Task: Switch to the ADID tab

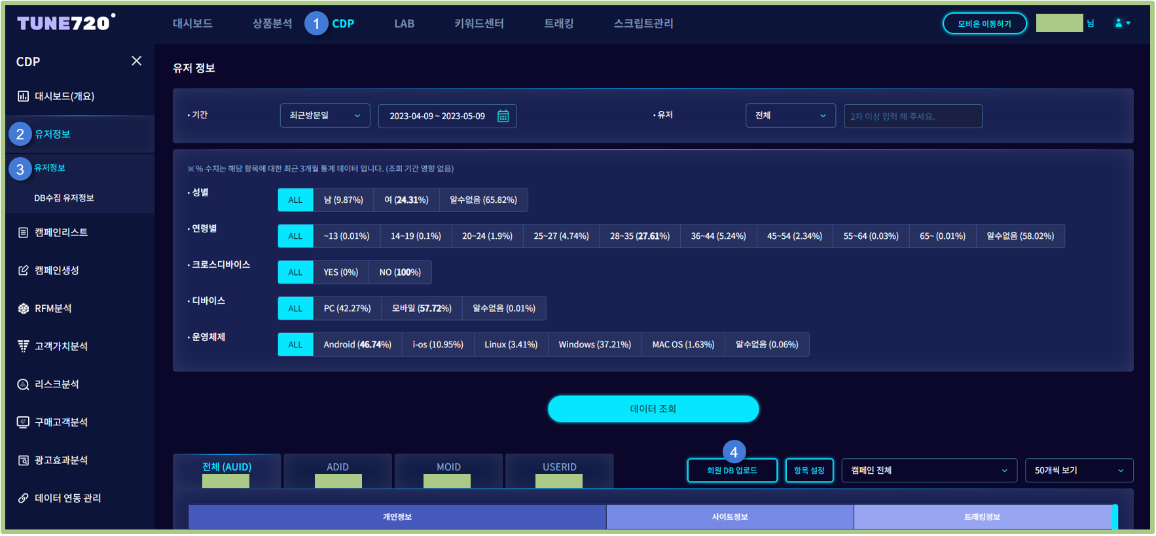Action: pyautogui.click(x=337, y=467)
